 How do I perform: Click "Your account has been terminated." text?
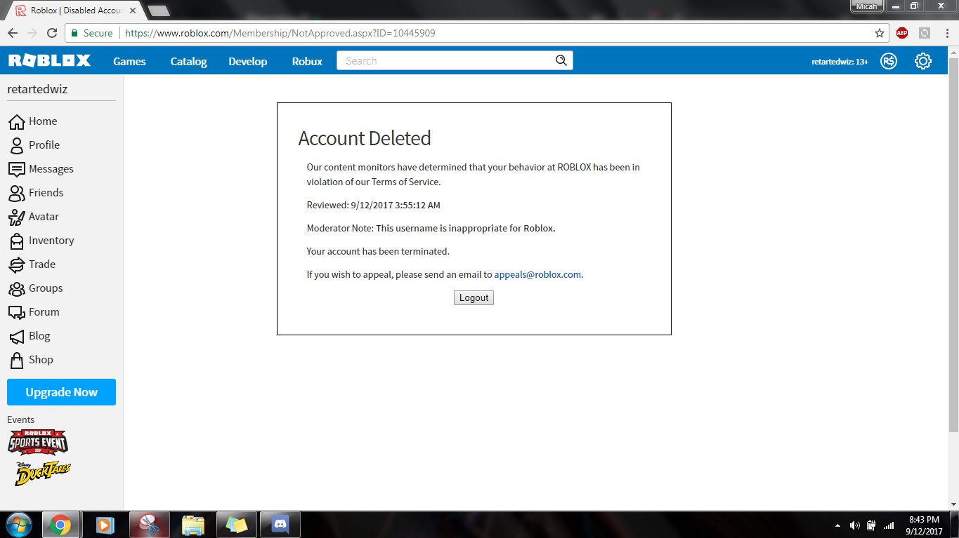point(378,251)
